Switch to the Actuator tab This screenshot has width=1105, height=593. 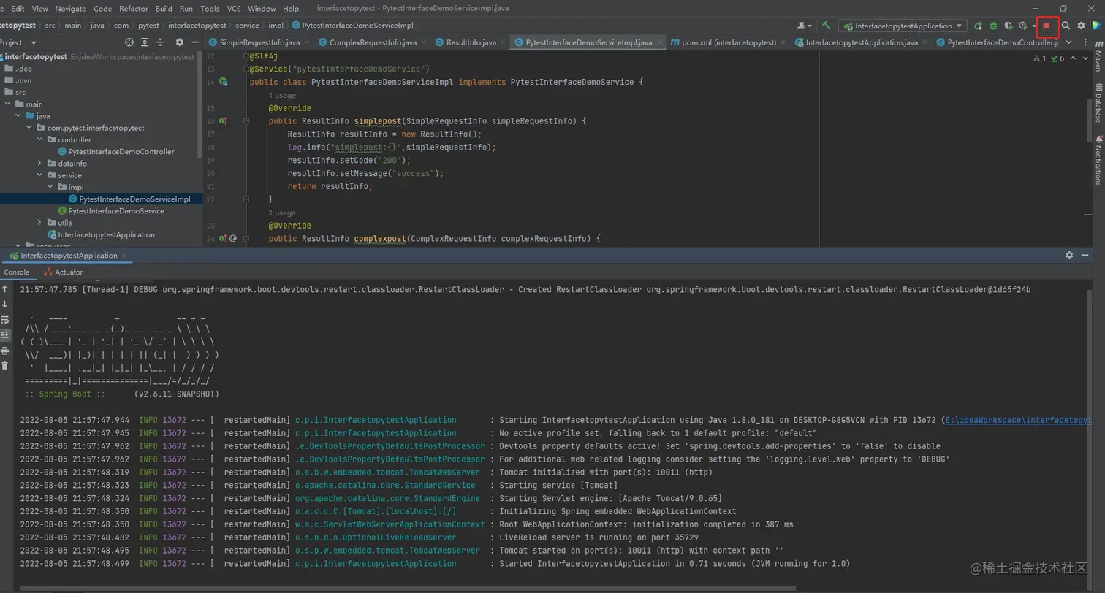point(63,272)
